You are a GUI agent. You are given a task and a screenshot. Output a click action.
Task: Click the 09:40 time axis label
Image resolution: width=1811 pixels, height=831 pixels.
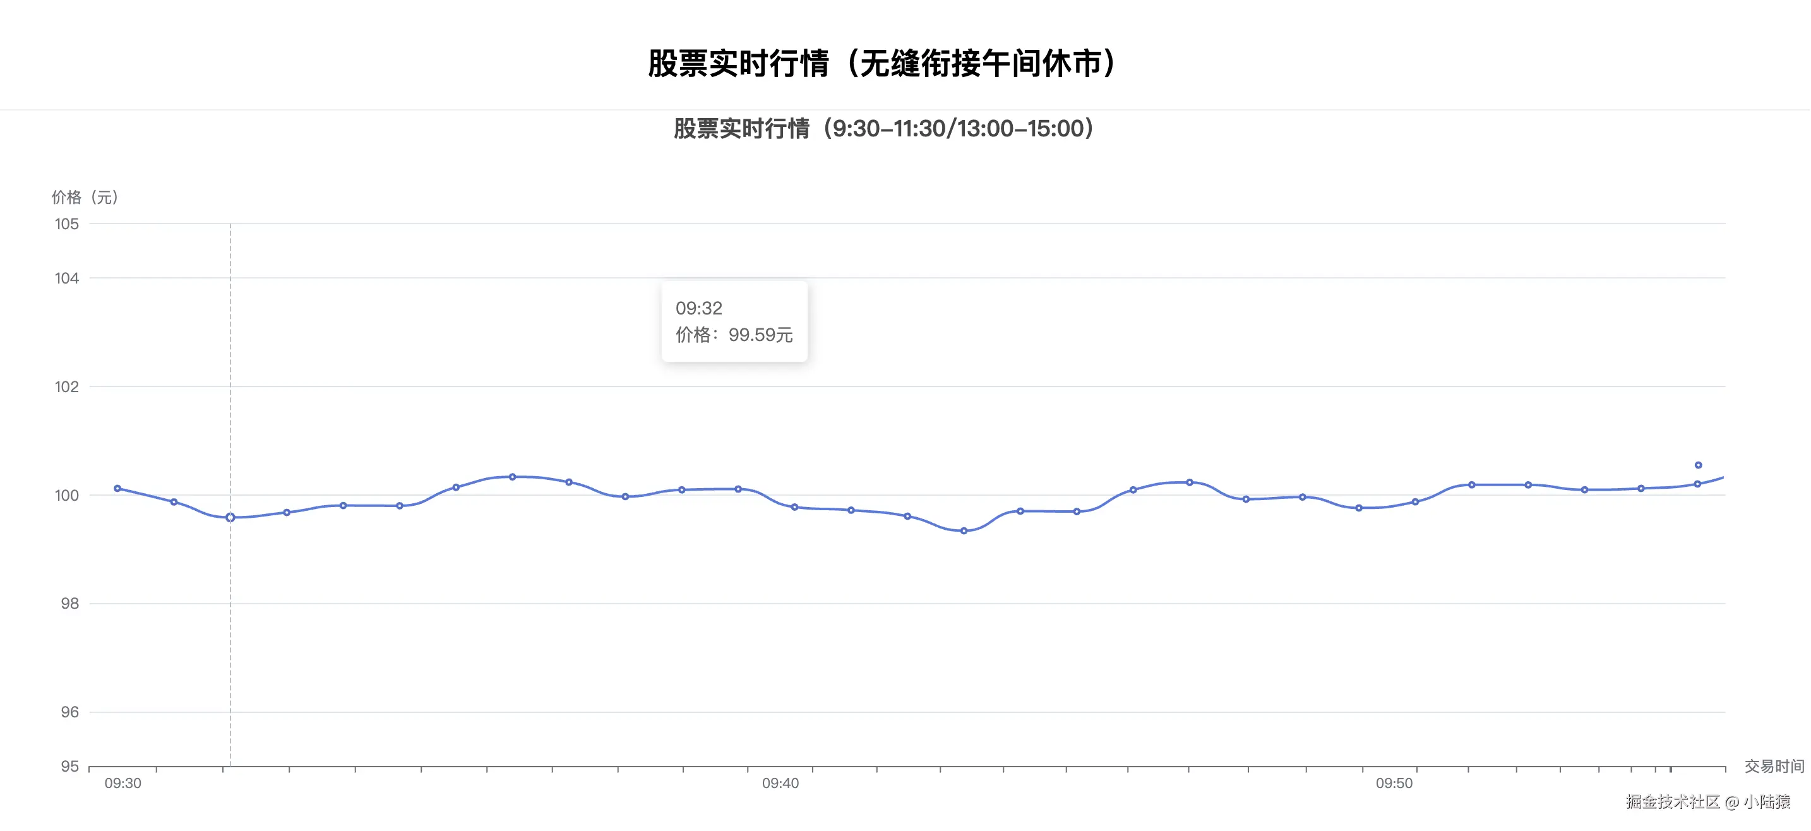point(780,784)
